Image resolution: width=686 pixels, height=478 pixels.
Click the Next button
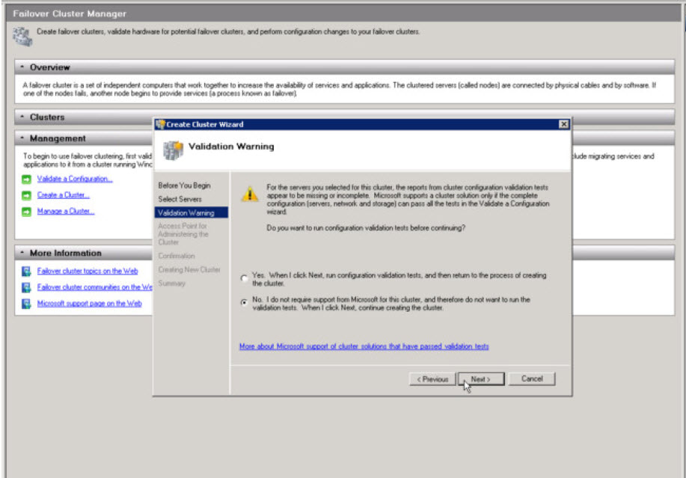click(481, 379)
